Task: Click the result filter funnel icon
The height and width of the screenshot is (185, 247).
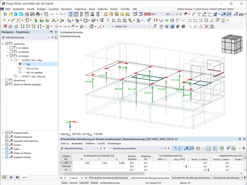Action: [x=149, y=20]
